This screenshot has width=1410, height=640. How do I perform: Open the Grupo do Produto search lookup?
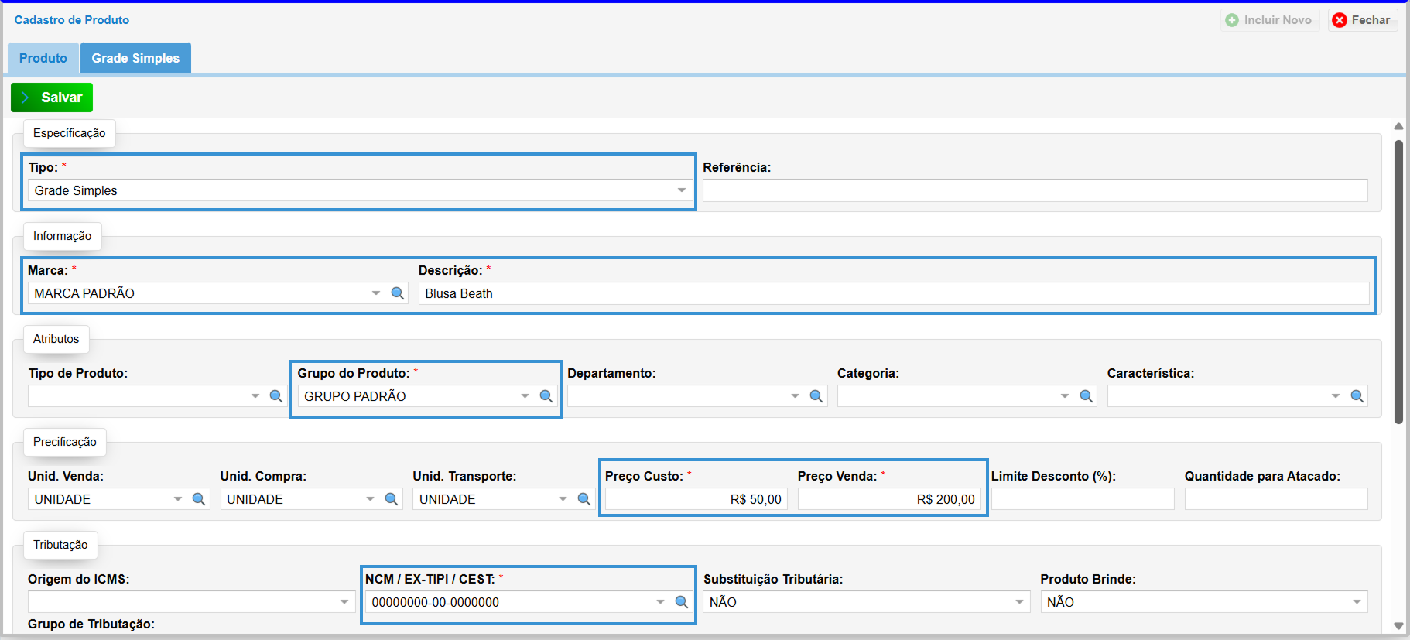tap(546, 396)
